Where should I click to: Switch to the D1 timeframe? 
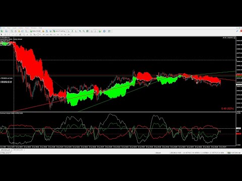(62, 34)
